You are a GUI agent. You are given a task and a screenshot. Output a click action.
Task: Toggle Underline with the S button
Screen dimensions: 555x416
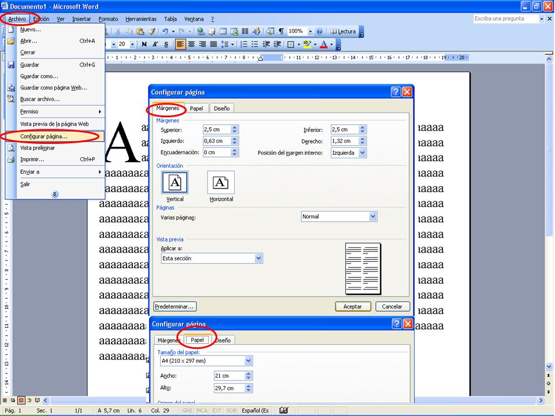[166, 44]
